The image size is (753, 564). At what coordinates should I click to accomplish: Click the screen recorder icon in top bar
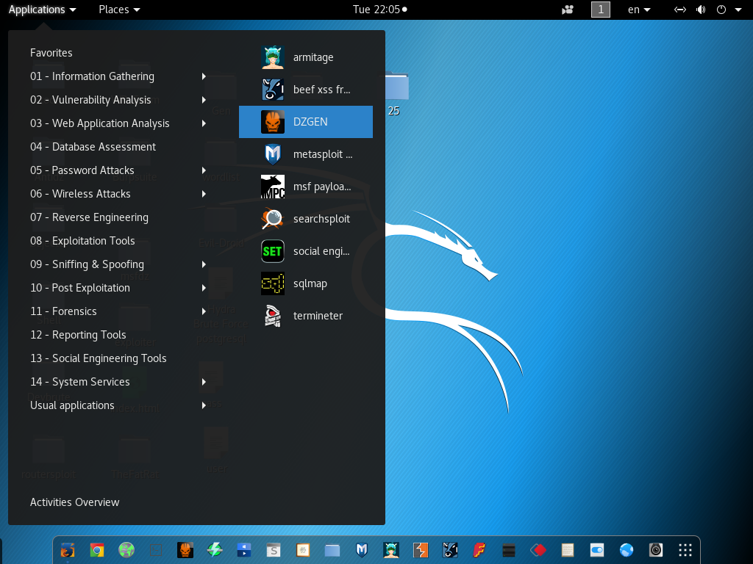point(568,10)
